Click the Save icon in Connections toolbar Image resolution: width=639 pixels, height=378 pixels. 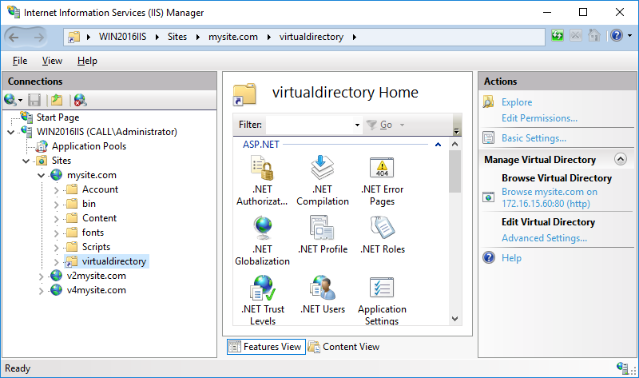[34, 100]
